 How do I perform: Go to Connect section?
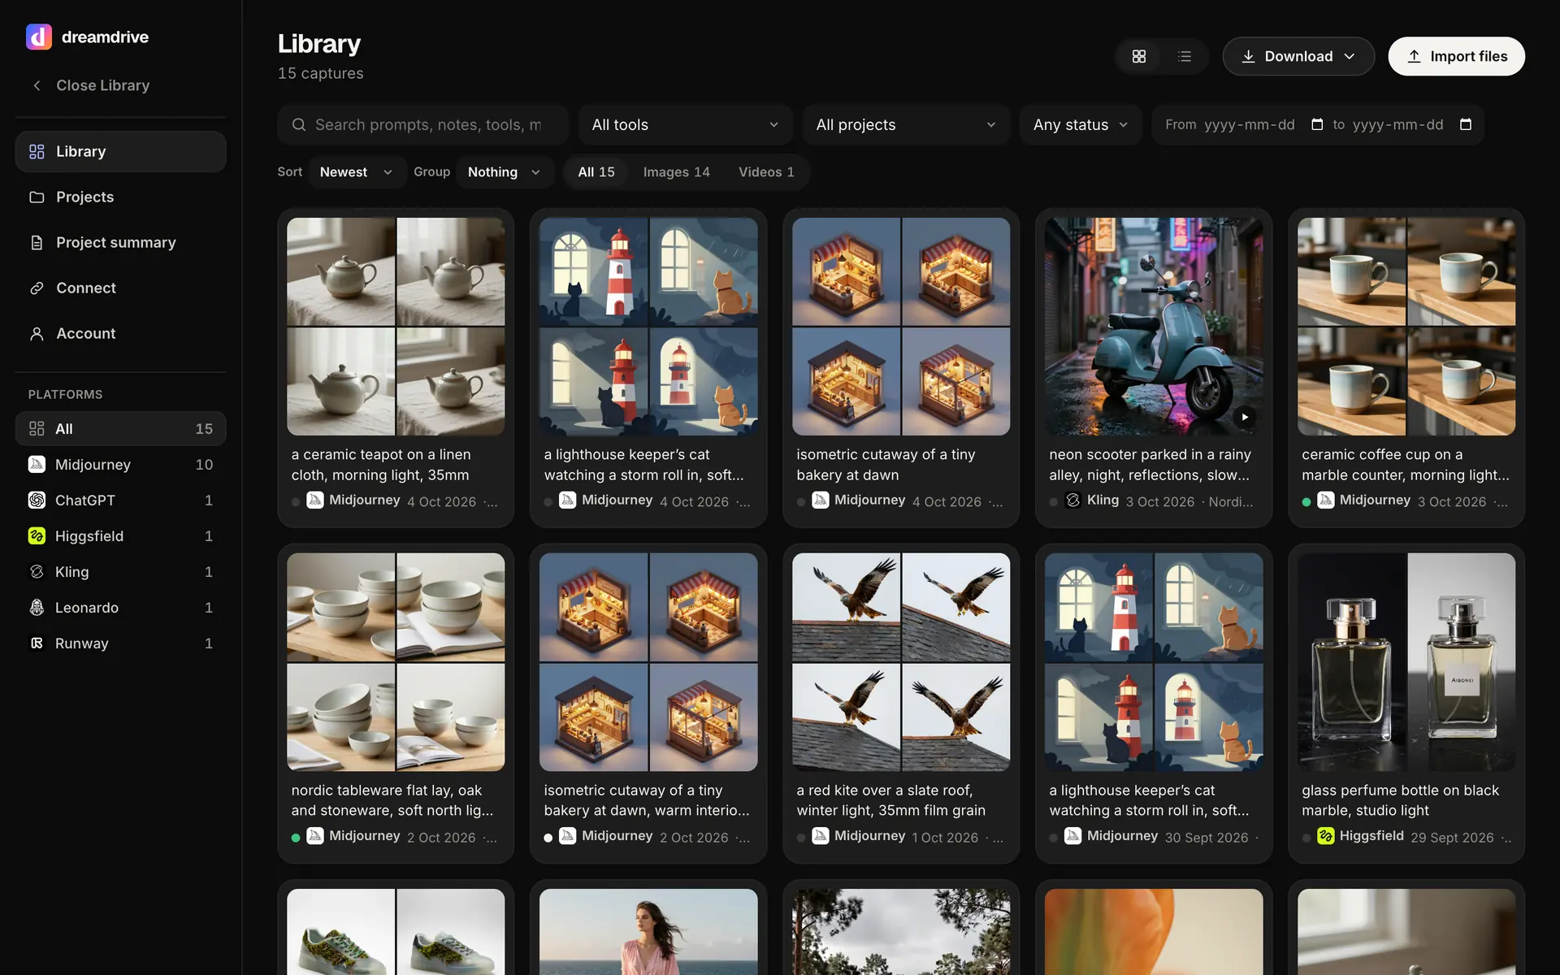(120, 288)
